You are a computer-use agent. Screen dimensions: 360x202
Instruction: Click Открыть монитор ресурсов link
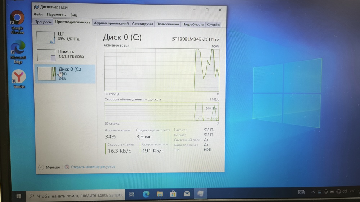tap(93, 167)
